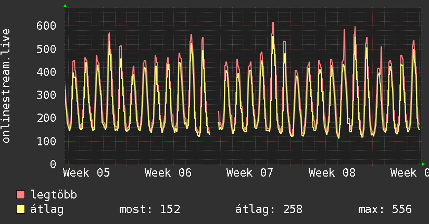429x224 pixels.
Task: Click the Week 05 axis label
Action: tap(86, 173)
